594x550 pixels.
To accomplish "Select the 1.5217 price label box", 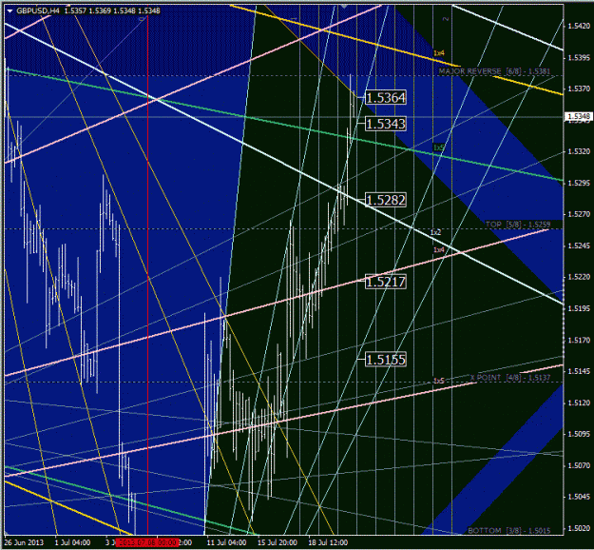I will point(386,282).
